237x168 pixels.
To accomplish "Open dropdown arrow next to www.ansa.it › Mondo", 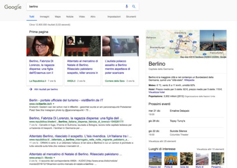I will point(54,158).
